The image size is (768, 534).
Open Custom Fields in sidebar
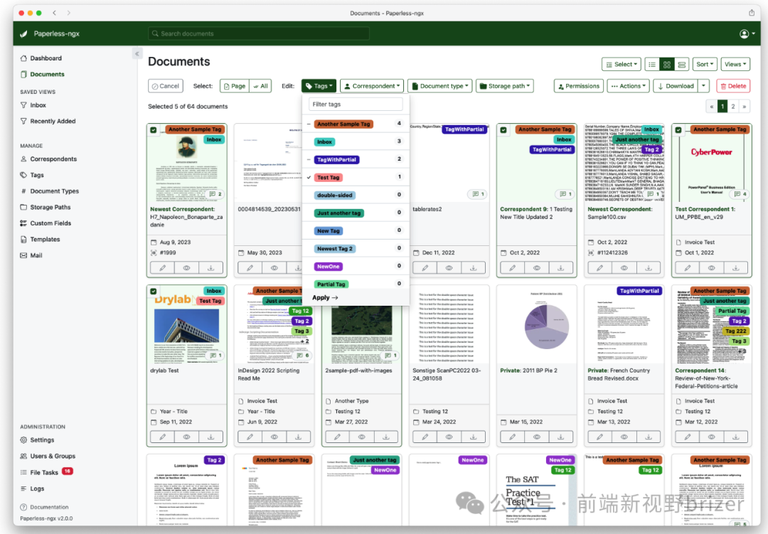(x=50, y=223)
